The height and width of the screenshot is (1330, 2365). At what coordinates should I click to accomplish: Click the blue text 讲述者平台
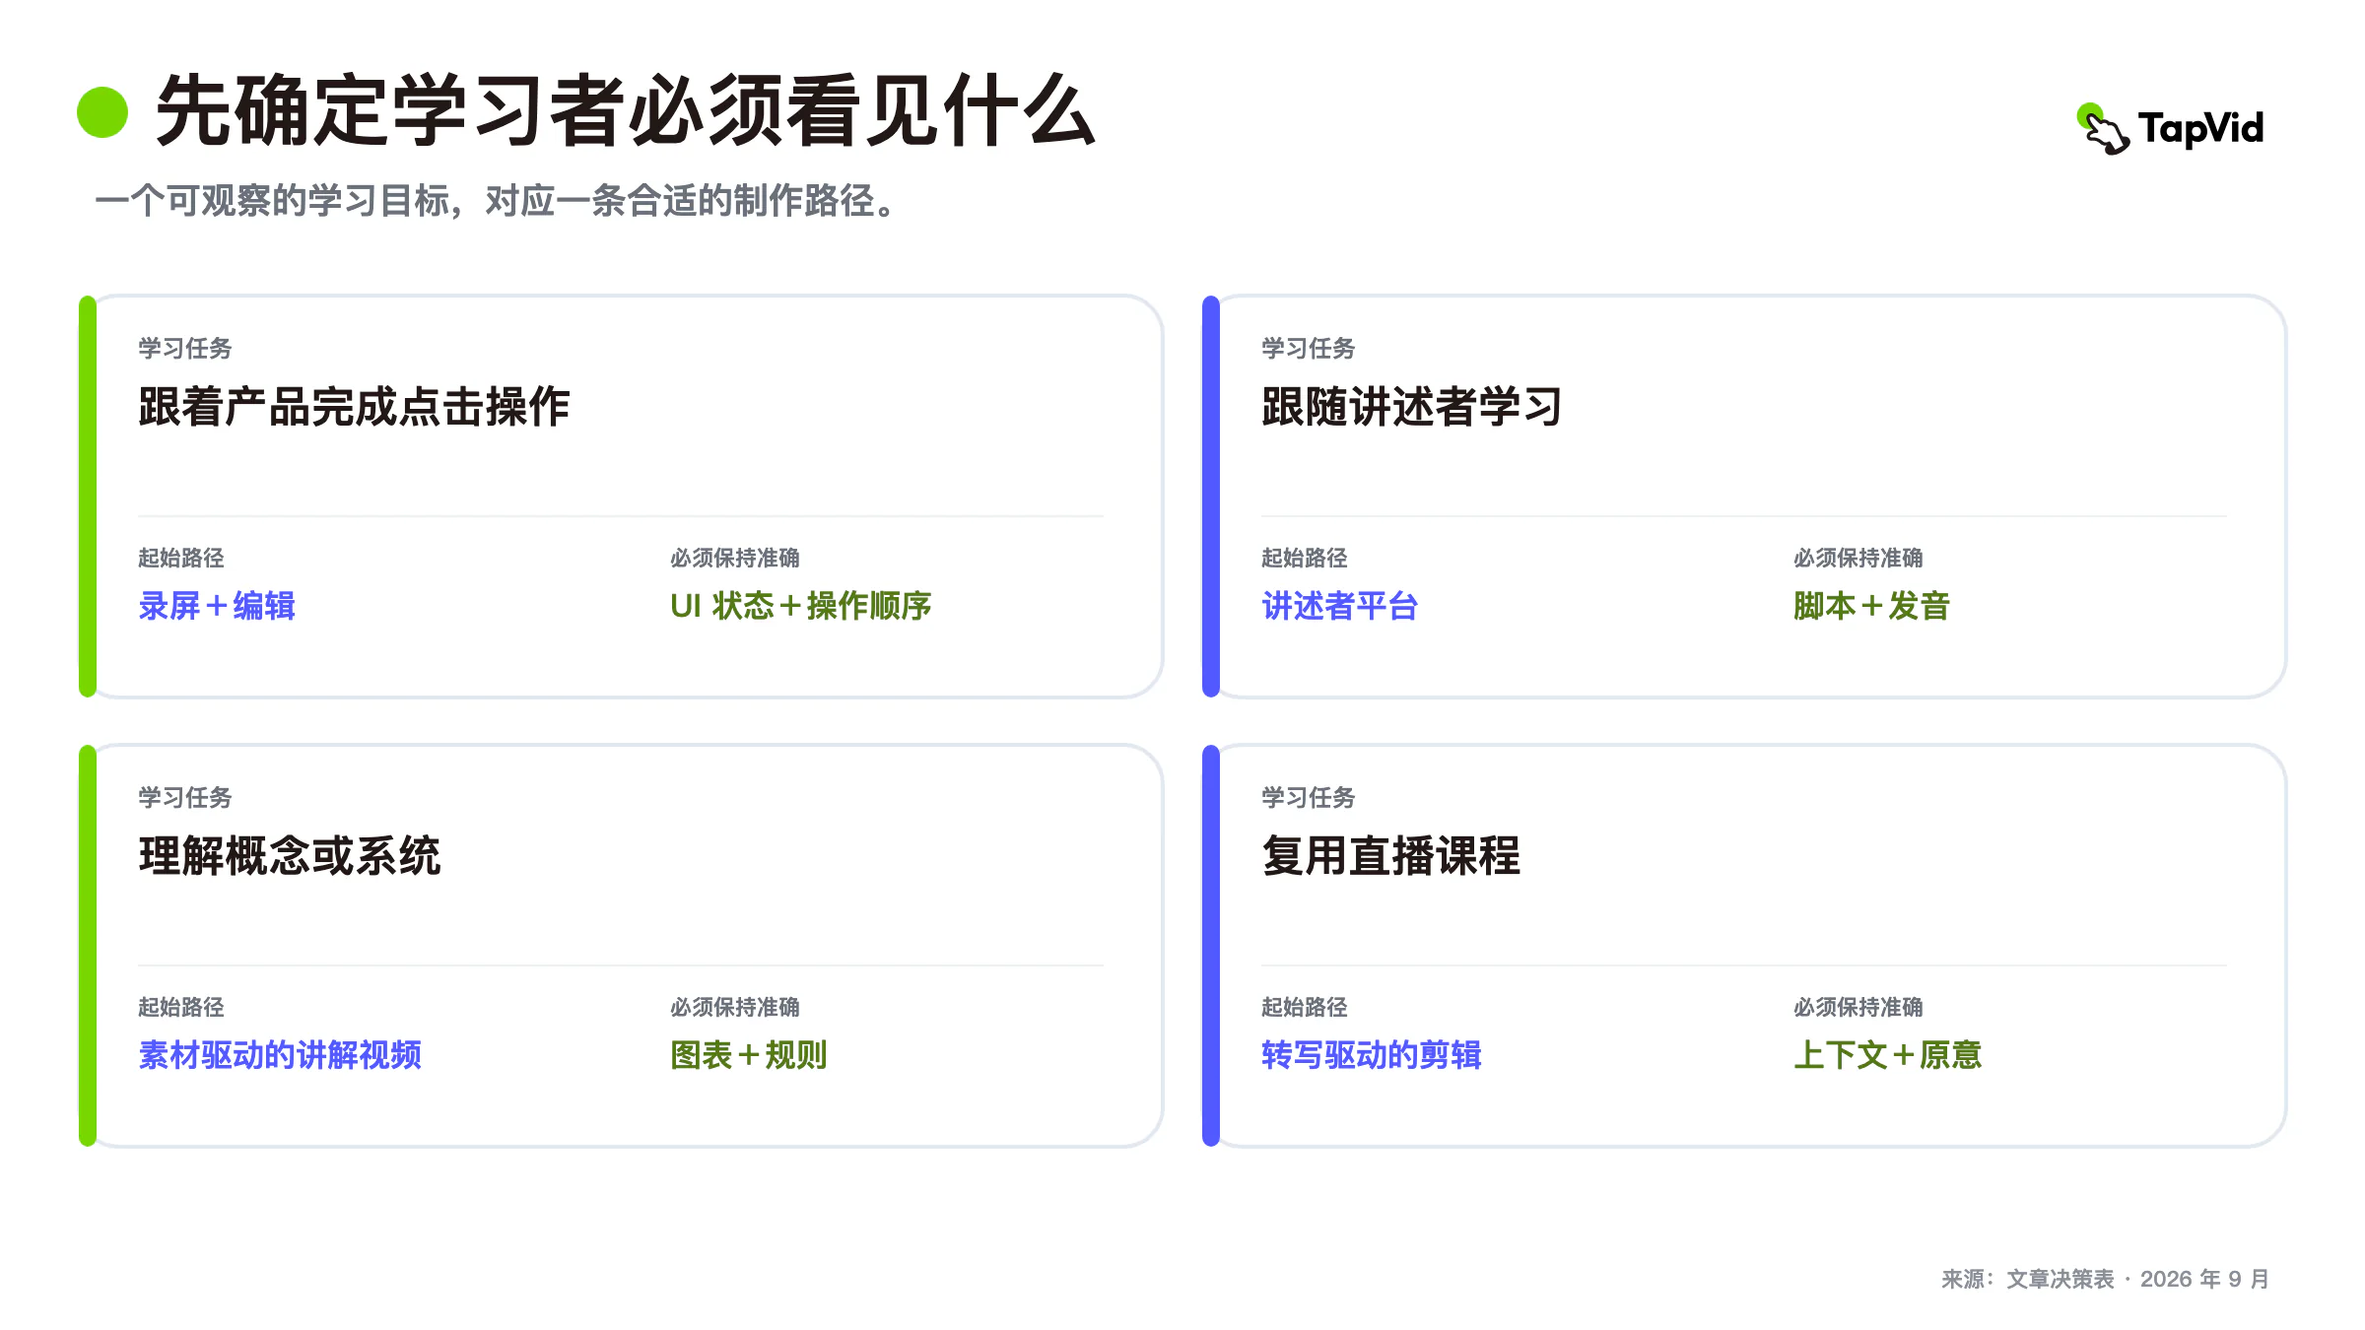pos(1340,606)
